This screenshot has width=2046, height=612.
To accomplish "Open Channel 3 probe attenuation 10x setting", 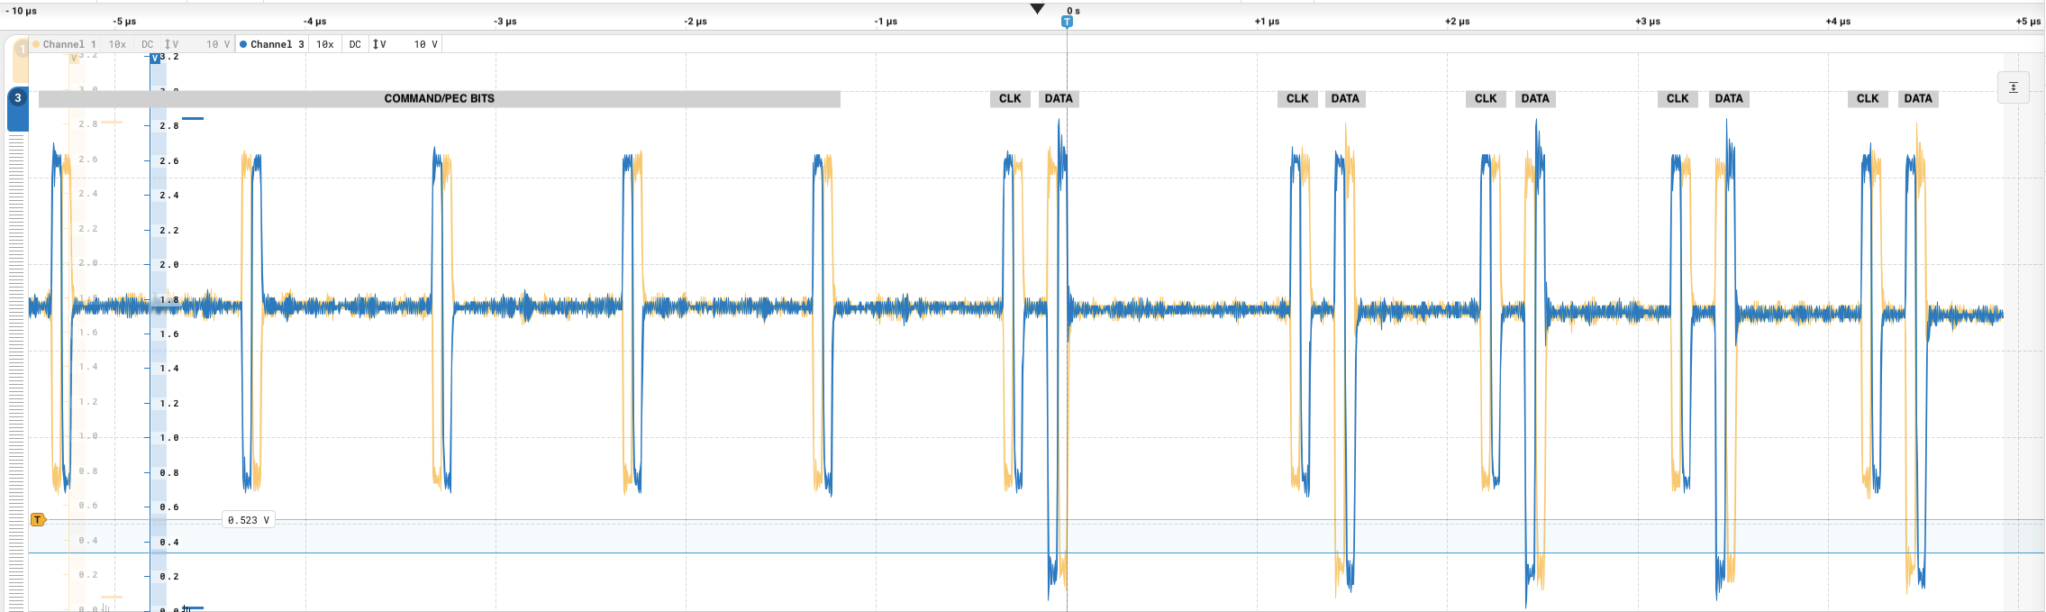I will click(x=324, y=44).
